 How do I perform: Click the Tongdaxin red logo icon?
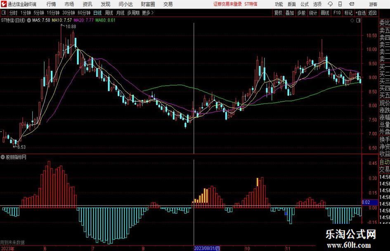tap(3, 4)
